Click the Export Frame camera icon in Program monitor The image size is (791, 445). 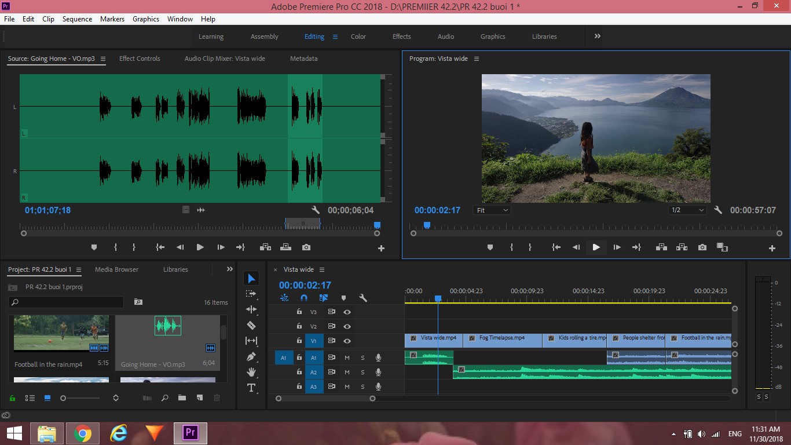(x=702, y=247)
